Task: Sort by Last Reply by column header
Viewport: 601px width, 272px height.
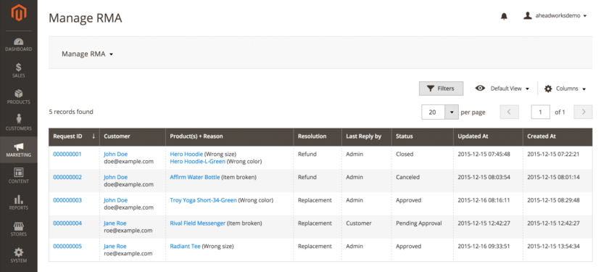Action: tap(366, 136)
